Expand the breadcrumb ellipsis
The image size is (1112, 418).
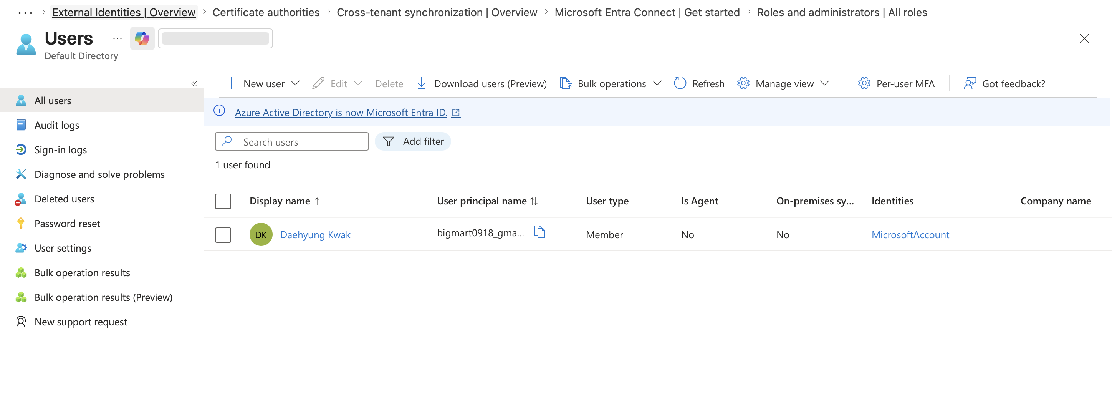point(25,13)
